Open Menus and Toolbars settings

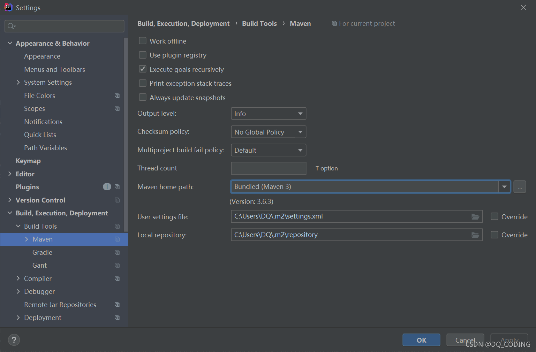coord(54,69)
